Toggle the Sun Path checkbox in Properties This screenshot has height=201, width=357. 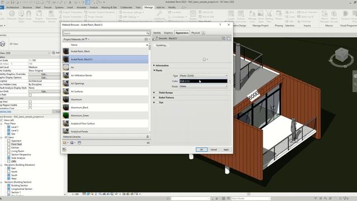30,95
